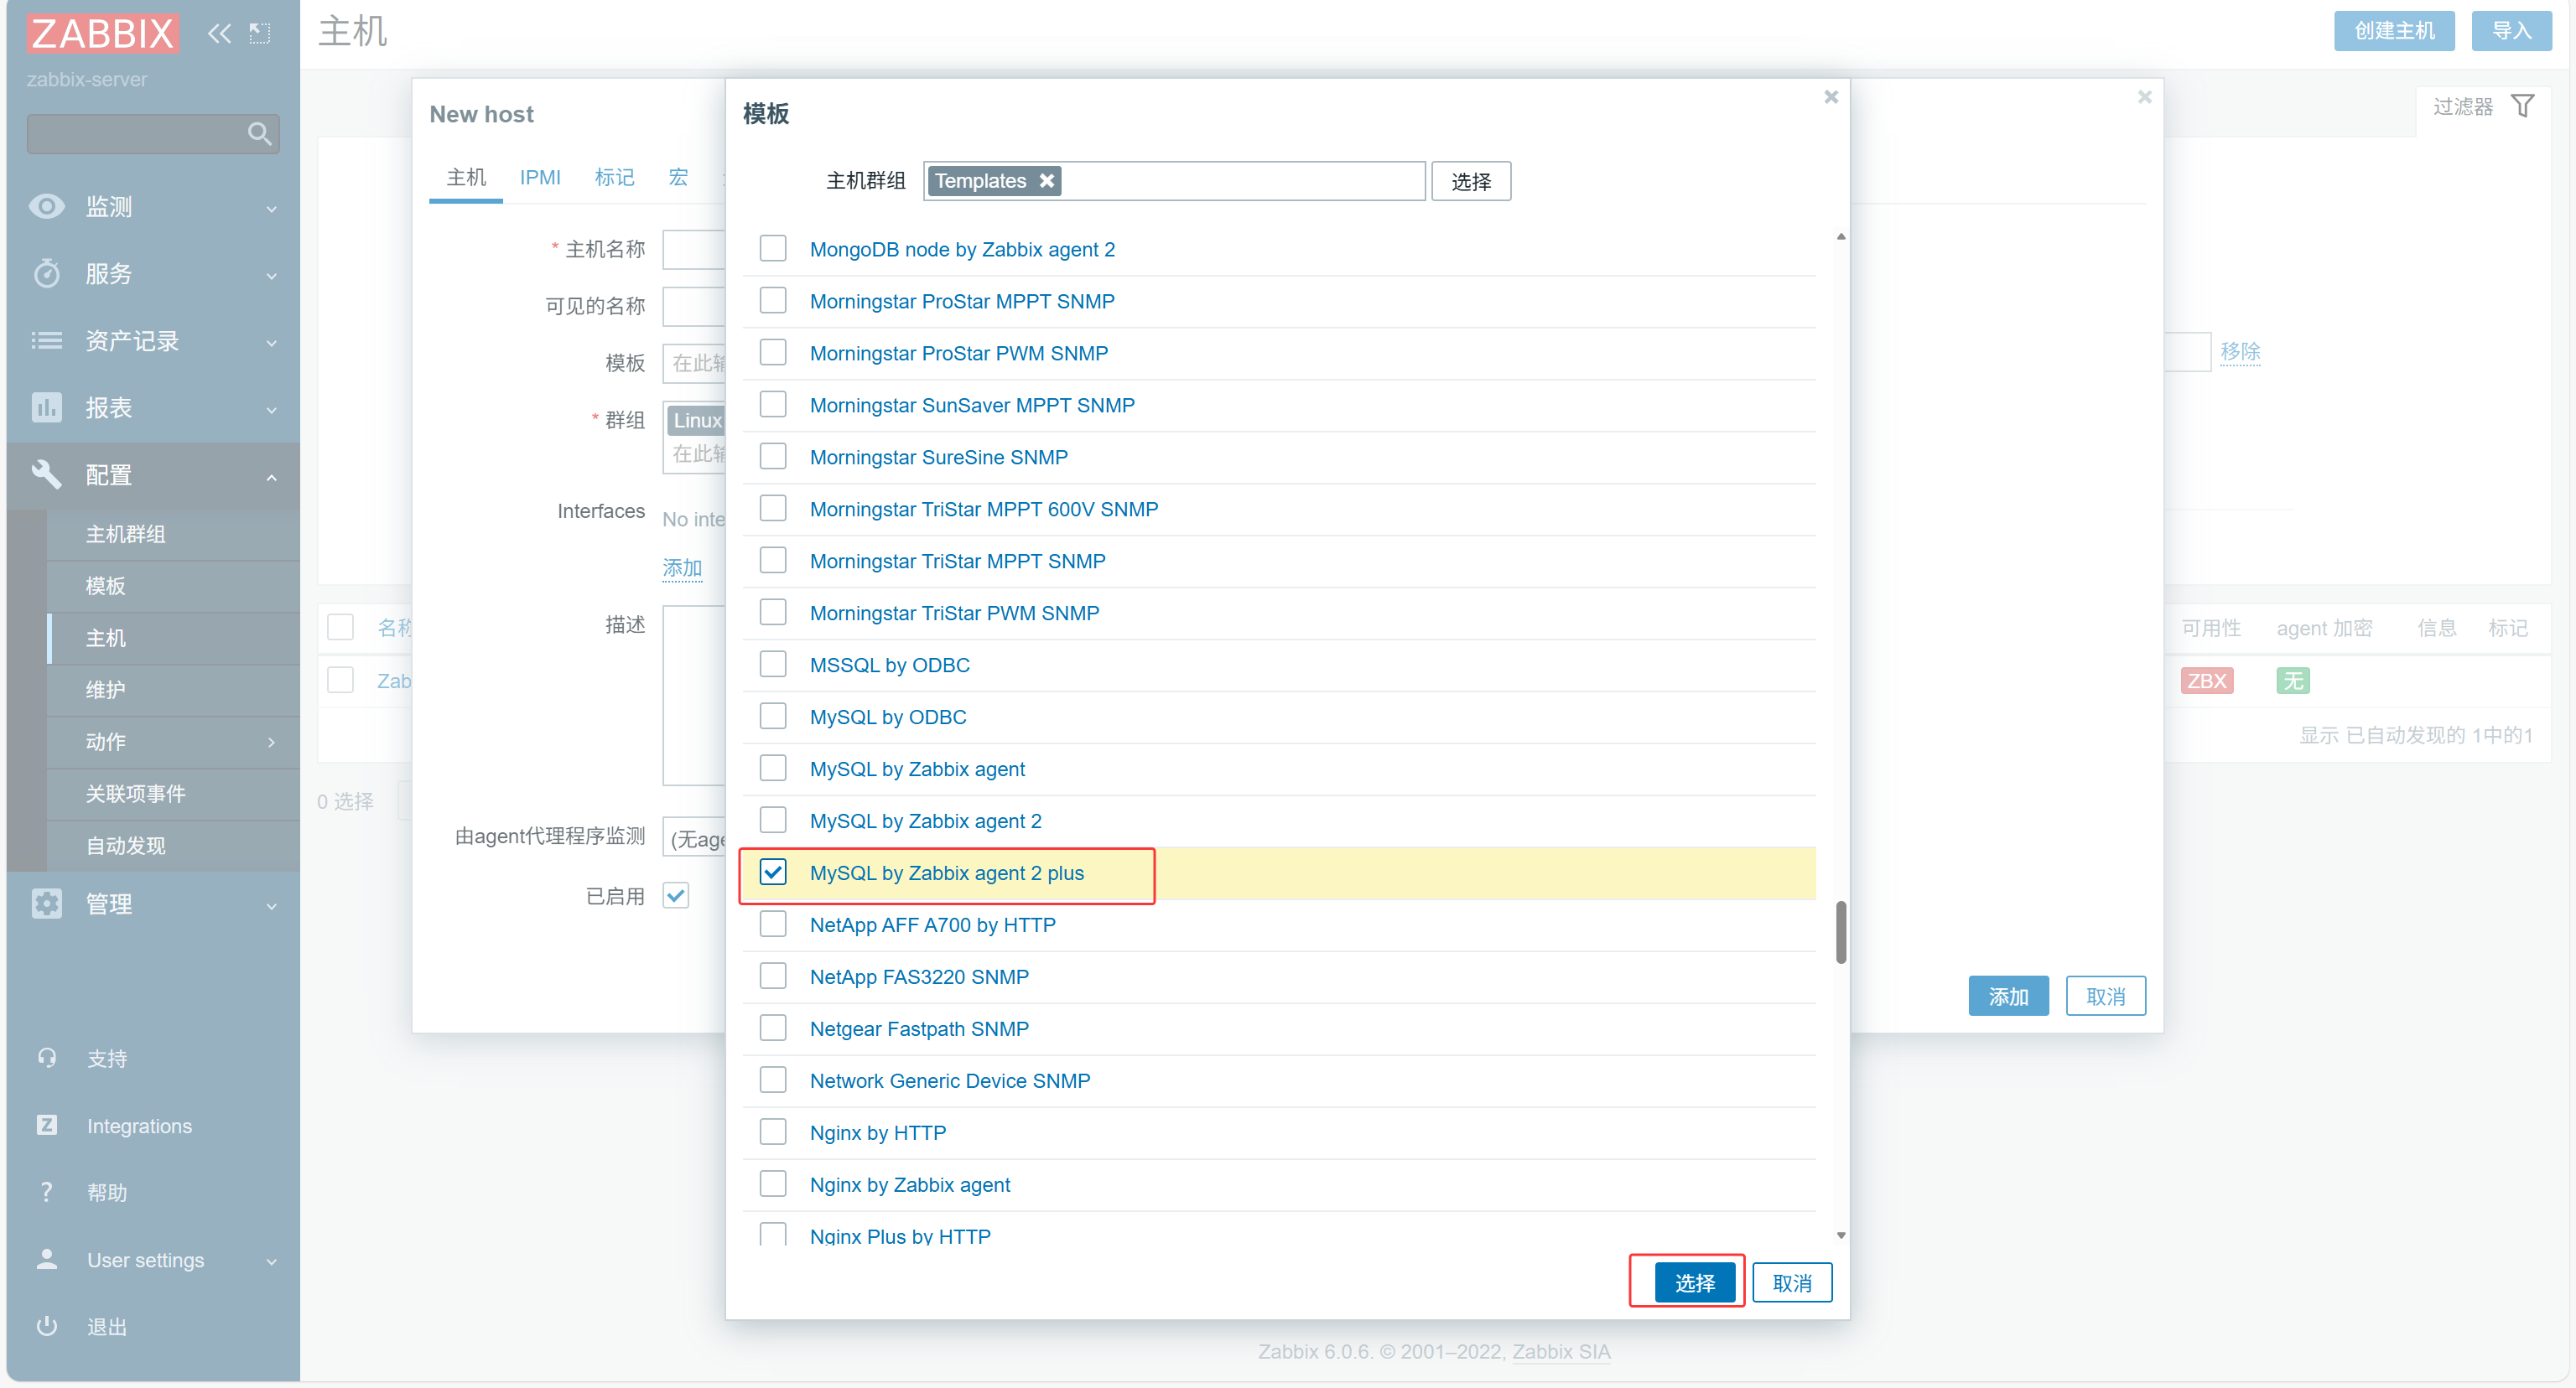This screenshot has height=1388, width=2576.
Task: Click the Z icon for Integrations
Action: 46,1124
